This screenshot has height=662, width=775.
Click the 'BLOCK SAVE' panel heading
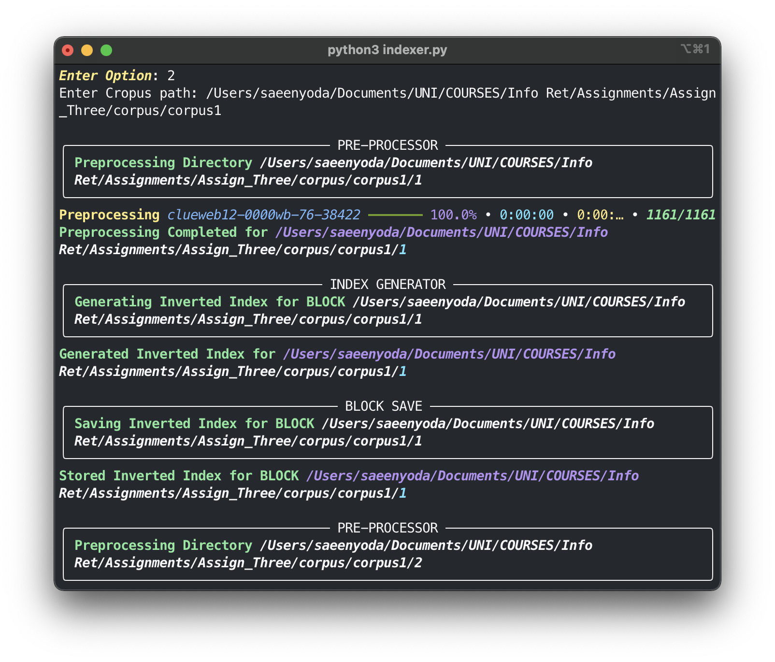(384, 406)
